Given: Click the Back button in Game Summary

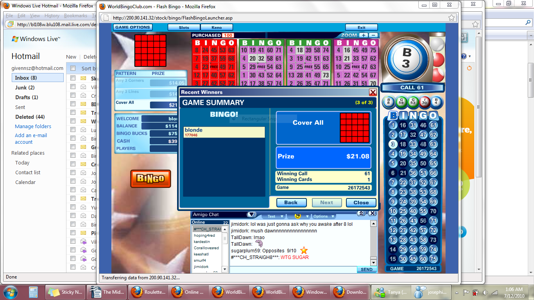Looking at the screenshot, I should coord(291,202).
